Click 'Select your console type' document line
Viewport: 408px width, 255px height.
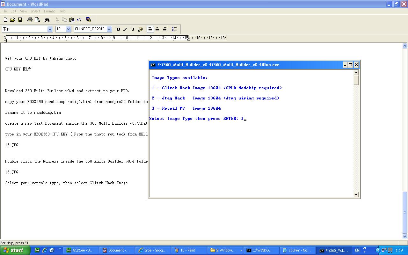tap(66, 183)
